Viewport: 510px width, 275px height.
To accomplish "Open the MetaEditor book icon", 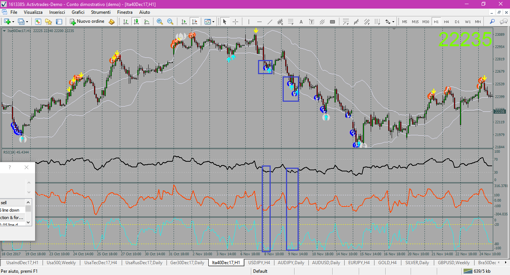I will tap(112, 22).
